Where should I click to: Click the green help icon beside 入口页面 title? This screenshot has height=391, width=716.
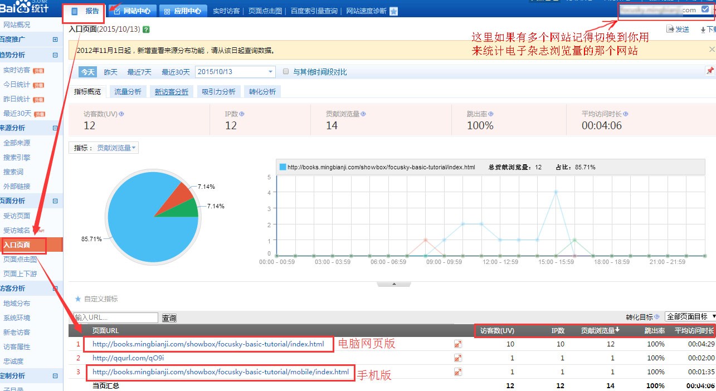pos(146,30)
